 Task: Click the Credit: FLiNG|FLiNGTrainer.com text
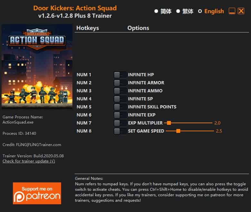coord(32,145)
